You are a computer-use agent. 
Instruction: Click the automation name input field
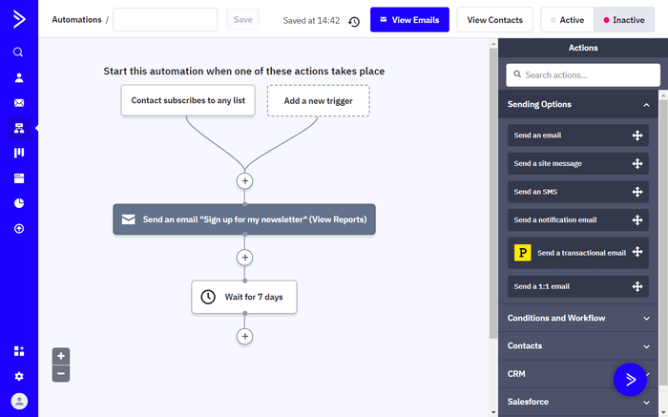click(165, 20)
